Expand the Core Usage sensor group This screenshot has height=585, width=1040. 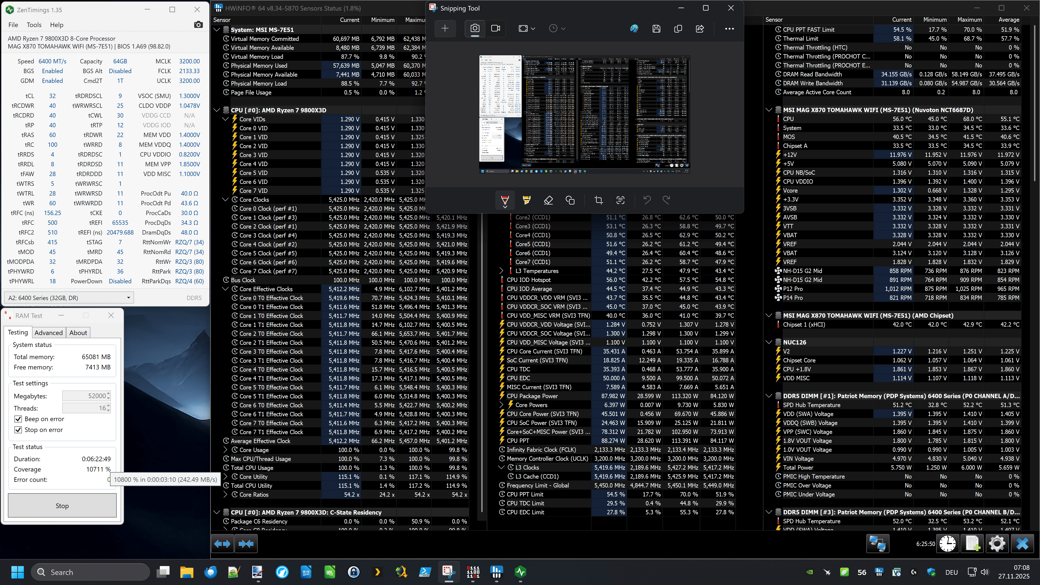pyautogui.click(x=225, y=450)
